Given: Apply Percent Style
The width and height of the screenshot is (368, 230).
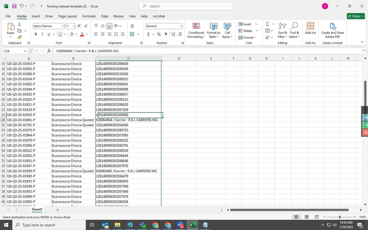Looking at the screenshot, I should click(159, 34).
